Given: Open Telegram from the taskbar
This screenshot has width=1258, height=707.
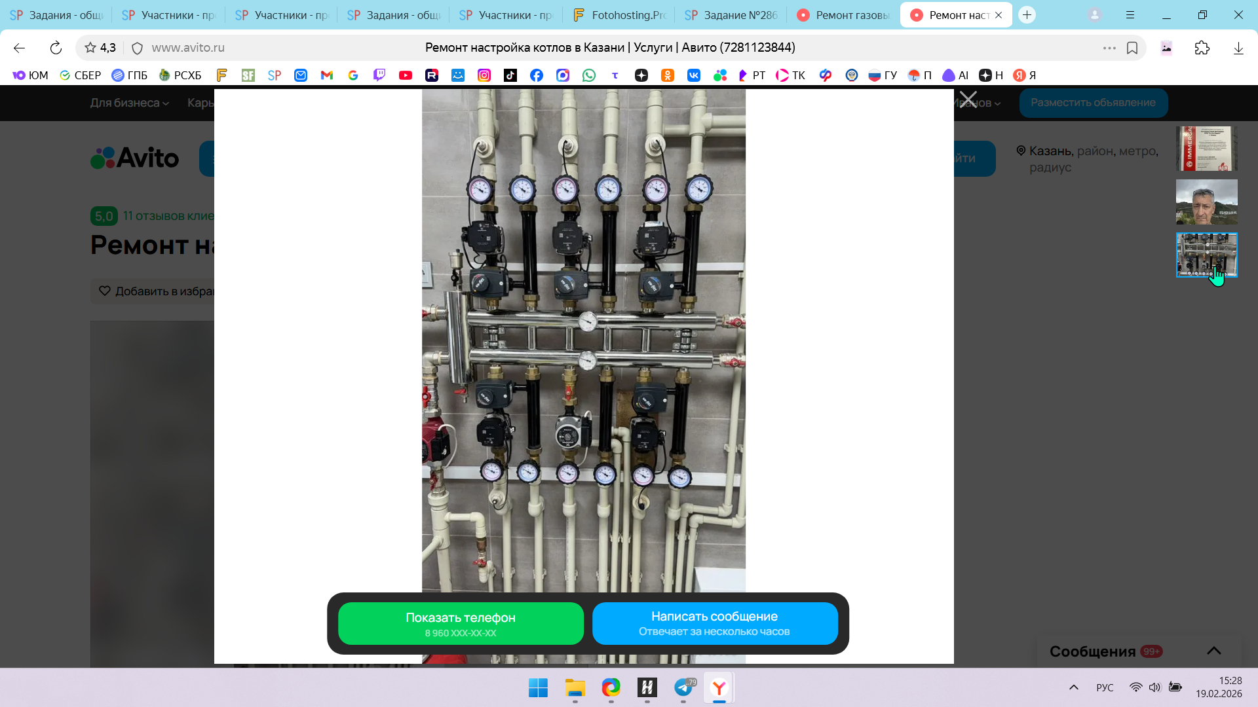Looking at the screenshot, I should pyautogui.click(x=683, y=687).
